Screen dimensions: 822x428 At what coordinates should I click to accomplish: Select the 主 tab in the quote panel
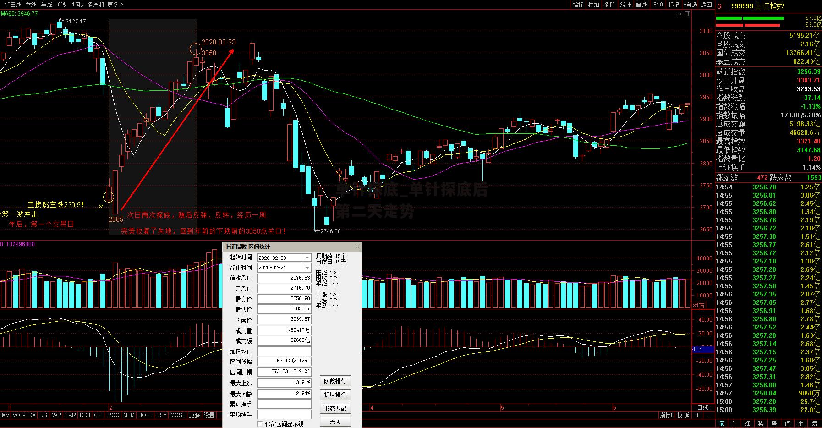[801, 423]
